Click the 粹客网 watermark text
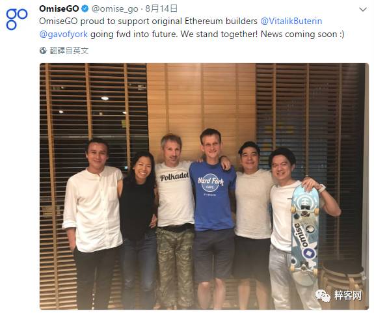Image resolution: width=374 pixels, height=313 pixels. [x=348, y=295]
